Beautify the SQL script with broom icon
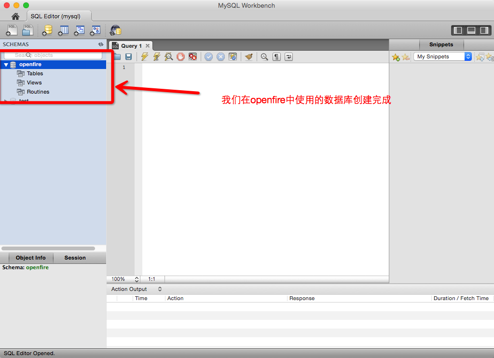The image size is (494, 358). (x=249, y=57)
